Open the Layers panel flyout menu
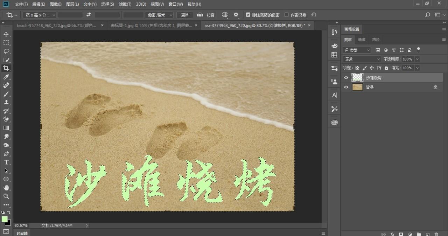Image resolution: width=448 pixels, height=236 pixels. pyautogui.click(x=444, y=40)
